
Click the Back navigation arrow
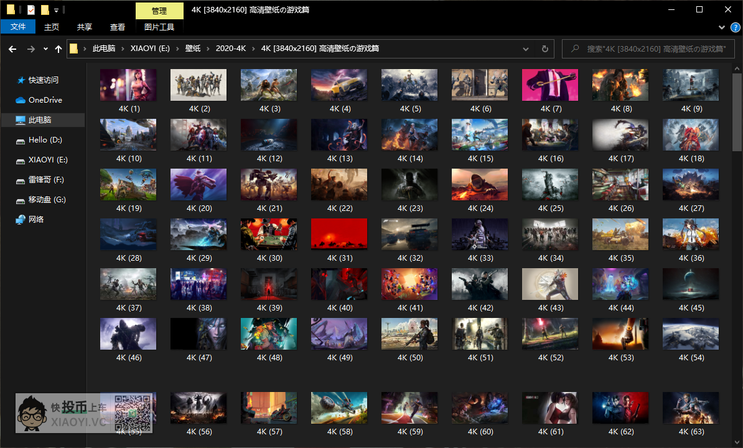(13, 49)
